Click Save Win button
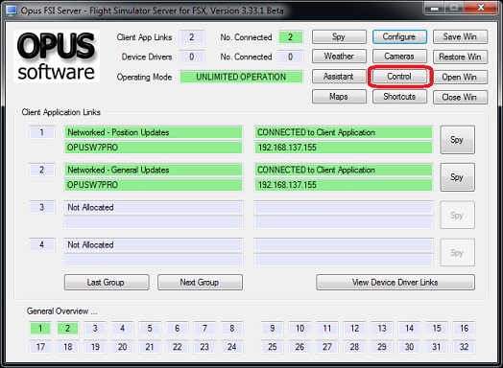Image resolution: width=503 pixels, height=368 pixels. (x=460, y=36)
